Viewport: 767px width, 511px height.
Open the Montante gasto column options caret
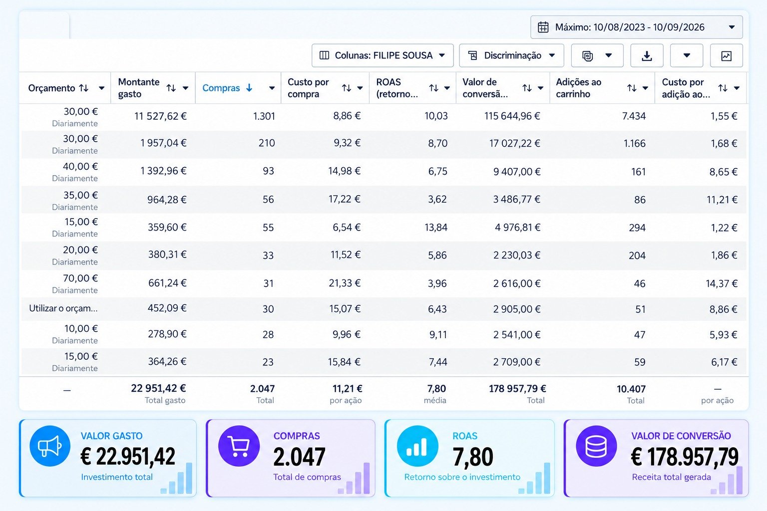[185, 88]
